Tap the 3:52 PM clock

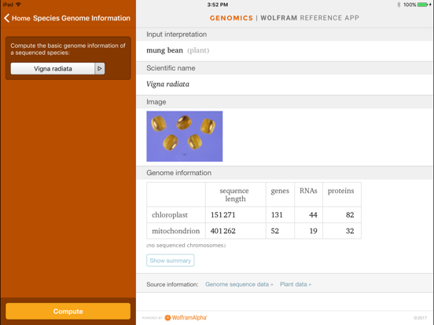(x=218, y=5)
